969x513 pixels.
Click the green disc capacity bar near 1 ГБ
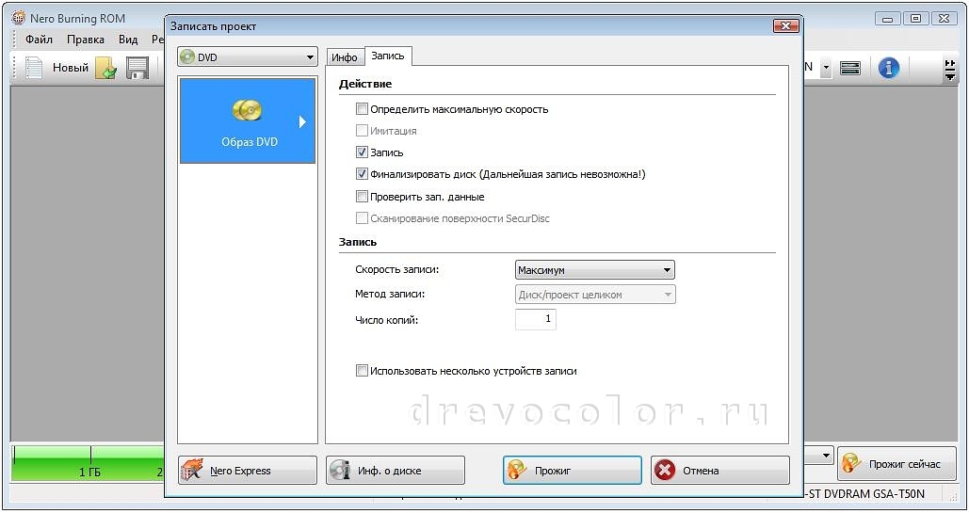[87, 463]
